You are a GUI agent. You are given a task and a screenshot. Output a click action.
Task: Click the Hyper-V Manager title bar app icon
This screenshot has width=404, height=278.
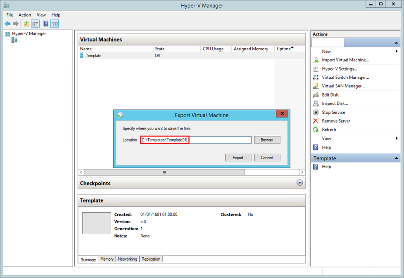[7, 5]
